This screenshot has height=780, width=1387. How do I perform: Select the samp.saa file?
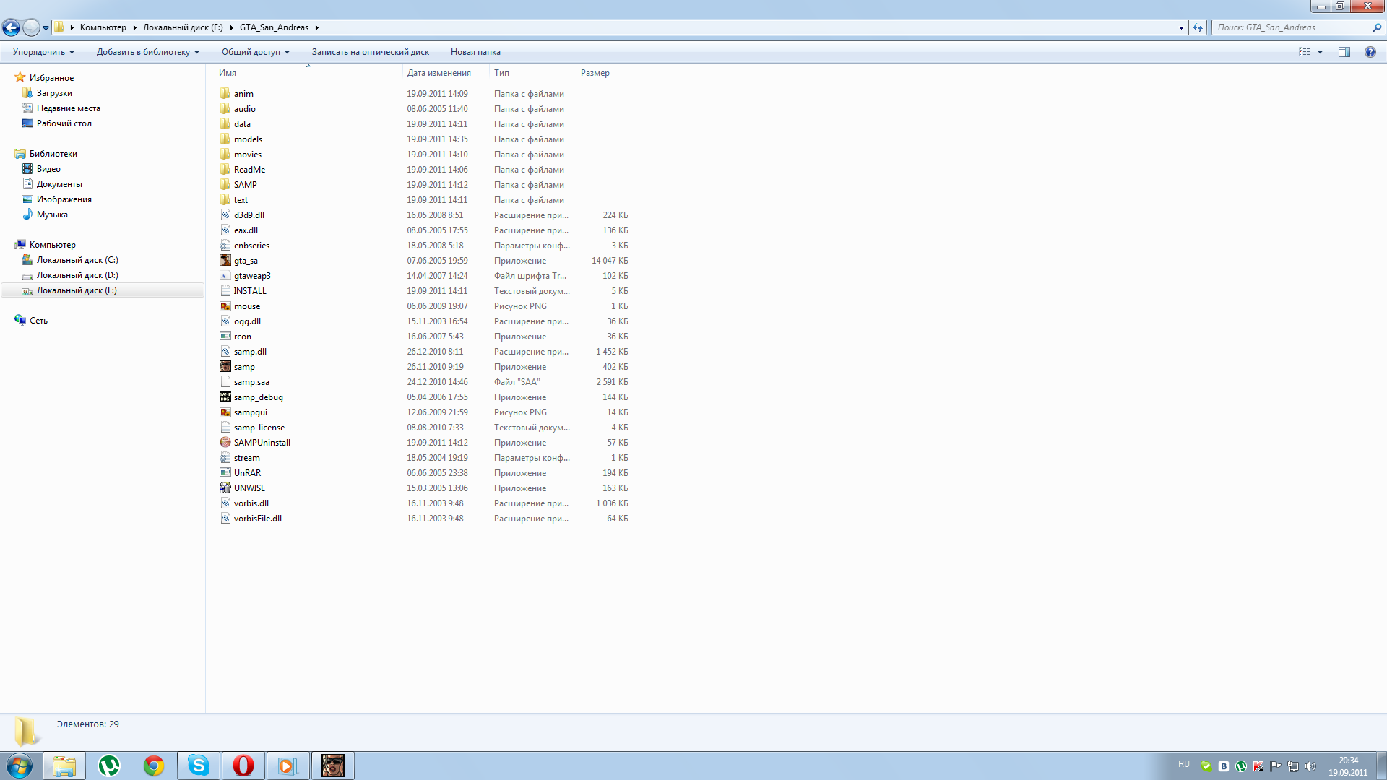[251, 382]
